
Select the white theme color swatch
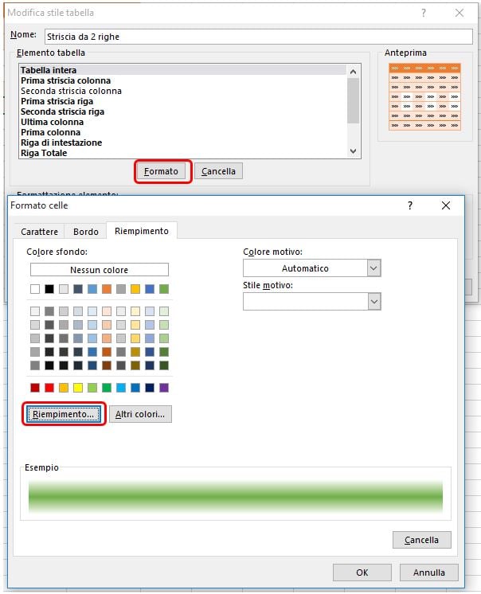click(35, 288)
